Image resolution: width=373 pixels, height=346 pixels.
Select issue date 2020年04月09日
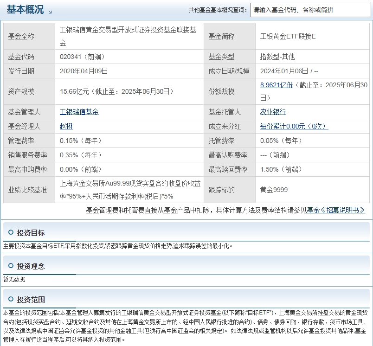[x=84, y=71]
